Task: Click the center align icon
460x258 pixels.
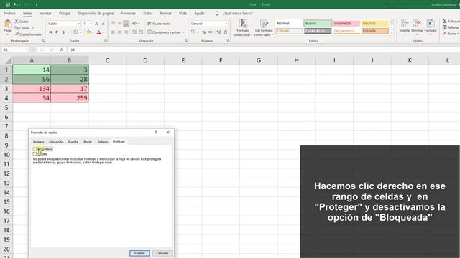Action: click(120, 32)
